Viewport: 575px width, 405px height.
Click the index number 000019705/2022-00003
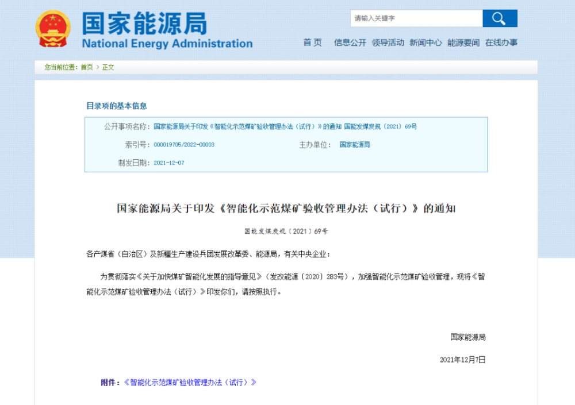184,145
